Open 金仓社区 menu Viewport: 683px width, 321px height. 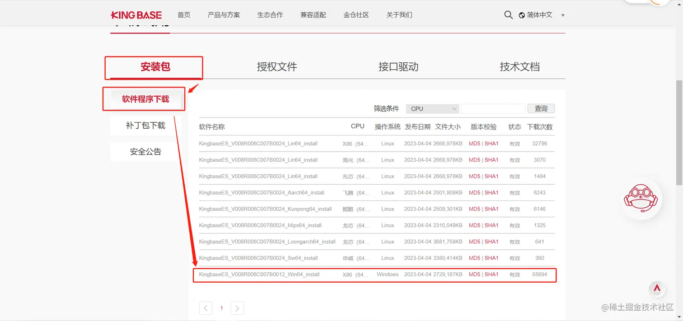click(356, 15)
